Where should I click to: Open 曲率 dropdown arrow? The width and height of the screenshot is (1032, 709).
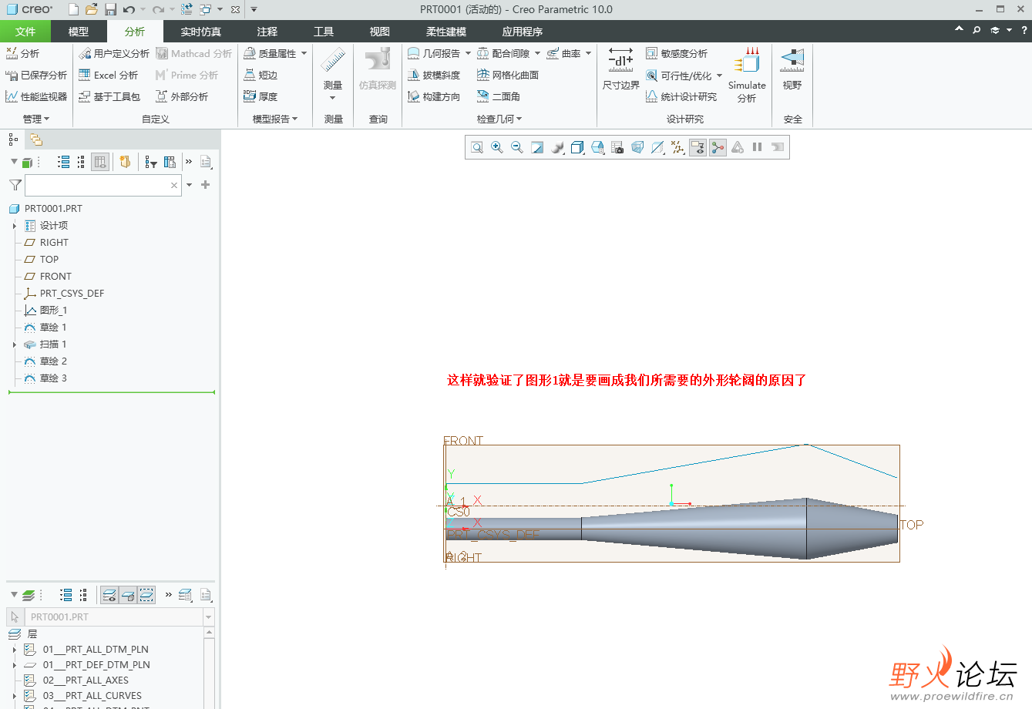tap(588, 53)
